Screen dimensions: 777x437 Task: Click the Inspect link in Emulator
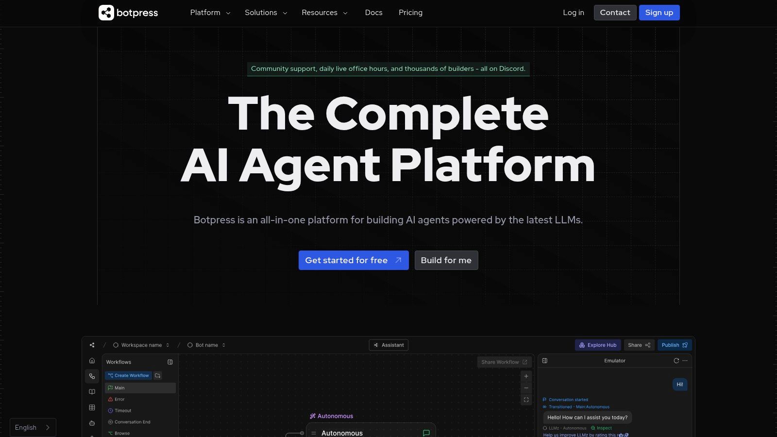[601, 428]
